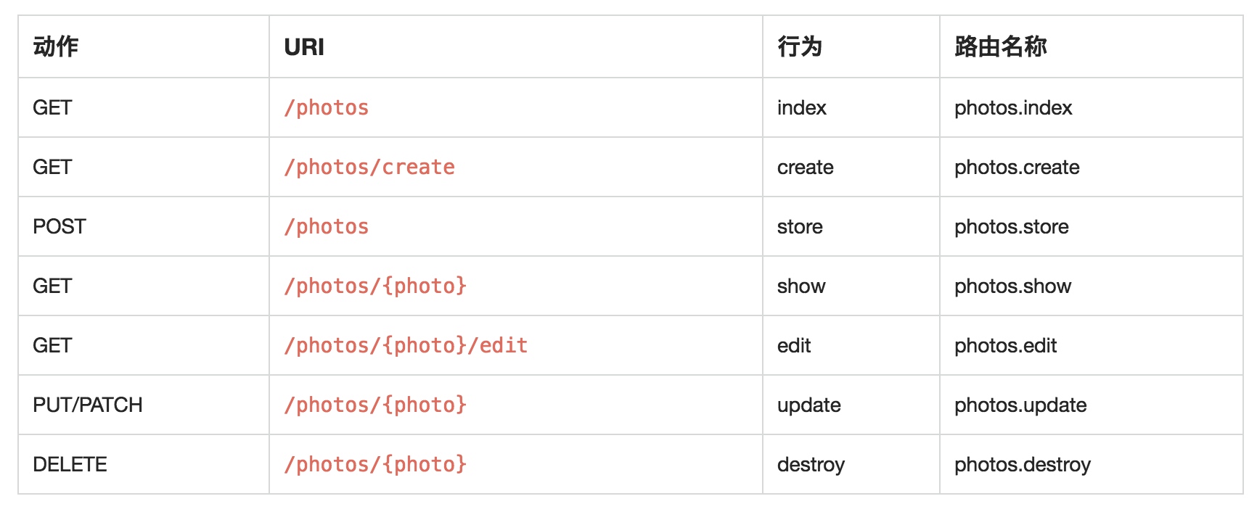Viewport: 1257px width, 512px height.
Task: Click the URI in the DELETE row
Action: 375,465
